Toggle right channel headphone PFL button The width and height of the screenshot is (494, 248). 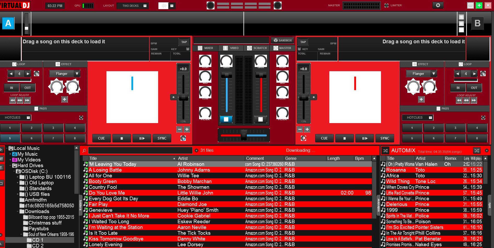pyautogui.click(x=260, y=119)
